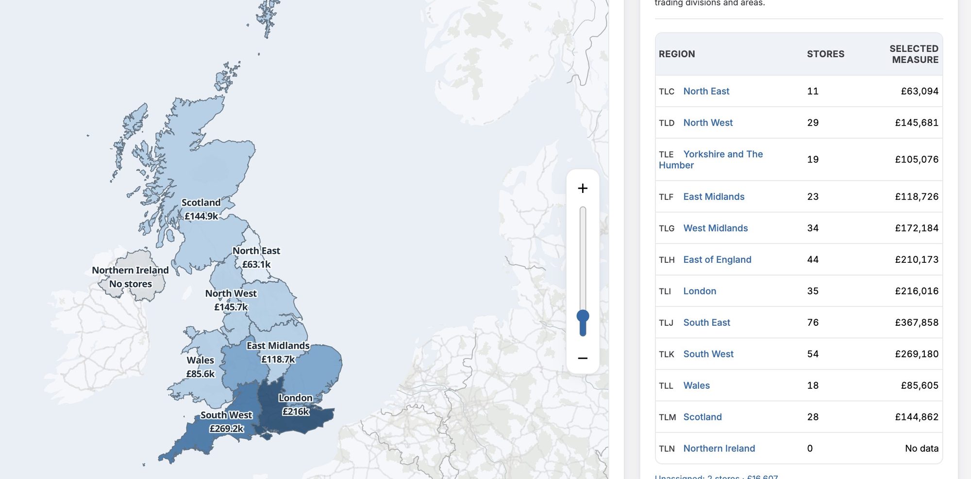Image resolution: width=971 pixels, height=479 pixels.
Task: Open the Yorkshire and The Humber link
Action: (711, 160)
